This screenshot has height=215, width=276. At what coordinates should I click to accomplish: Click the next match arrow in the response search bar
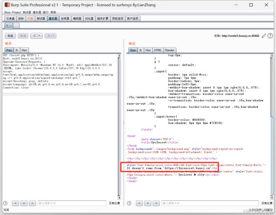tap(156, 203)
